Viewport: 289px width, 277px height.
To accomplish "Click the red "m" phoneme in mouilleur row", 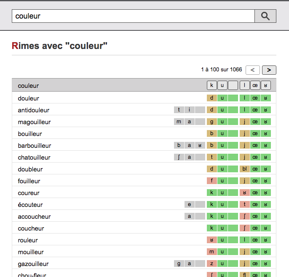I will coord(212,252).
